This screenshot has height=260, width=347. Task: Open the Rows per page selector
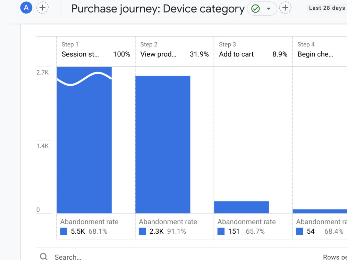click(x=335, y=257)
